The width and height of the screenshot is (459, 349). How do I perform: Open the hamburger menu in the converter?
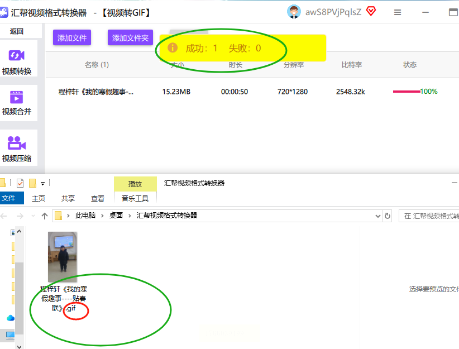(x=398, y=12)
